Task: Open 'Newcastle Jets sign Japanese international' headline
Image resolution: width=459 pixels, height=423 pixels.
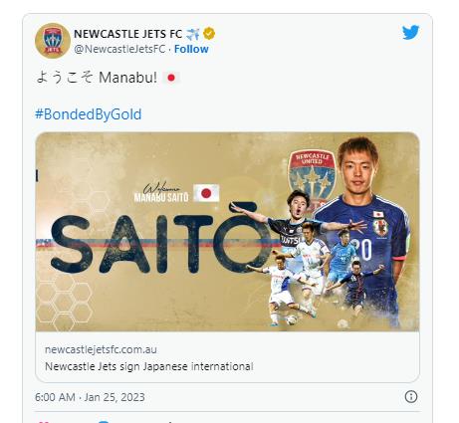Action: tap(149, 366)
